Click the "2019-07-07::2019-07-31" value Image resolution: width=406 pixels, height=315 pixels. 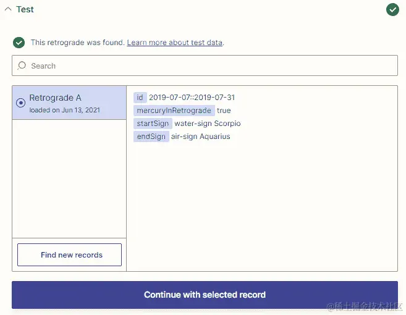click(192, 98)
